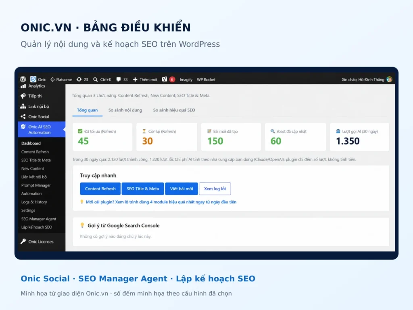Select Onic AI SEO Automation menu
The width and height of the screenshot is (413, 310).
[x=42, y=130]
